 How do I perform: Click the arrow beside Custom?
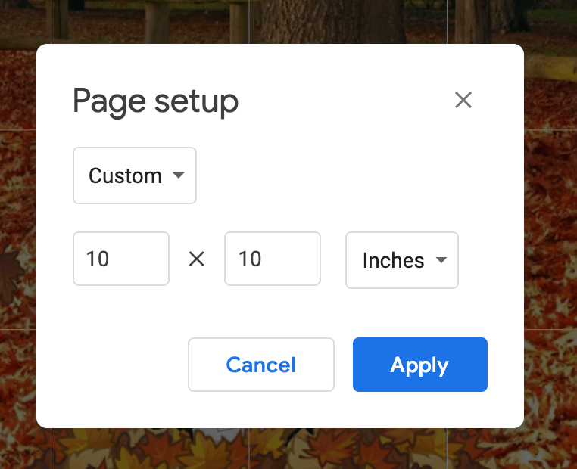(179, 175)
